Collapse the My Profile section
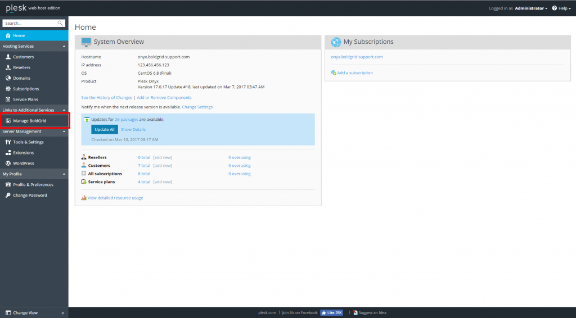Image resolution: width=576 pixels, height=318 pixels. pos(63,174)
